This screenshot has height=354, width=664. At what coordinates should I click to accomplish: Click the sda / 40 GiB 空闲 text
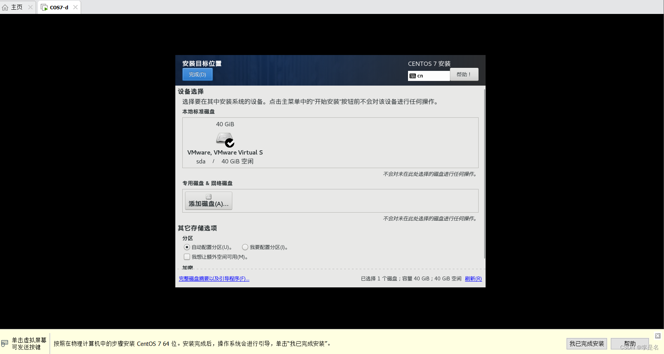coord(225,162)
